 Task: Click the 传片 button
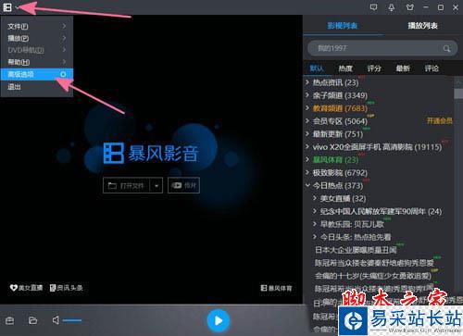183,185
